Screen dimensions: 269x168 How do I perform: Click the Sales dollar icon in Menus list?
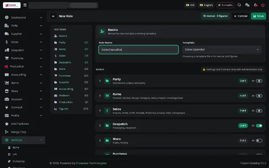107,110
